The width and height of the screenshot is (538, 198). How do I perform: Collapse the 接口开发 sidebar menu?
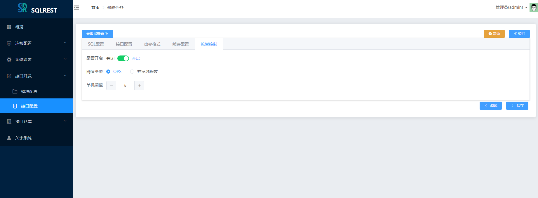36,76
